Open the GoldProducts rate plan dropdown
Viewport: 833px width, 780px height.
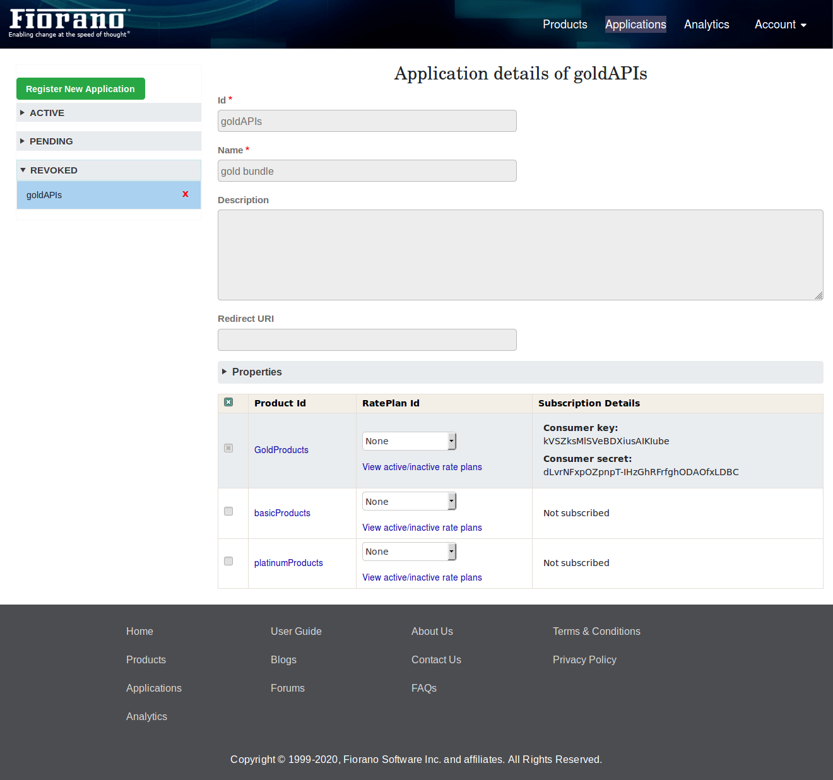click(x=409, y=441)
